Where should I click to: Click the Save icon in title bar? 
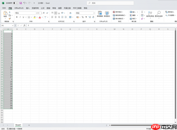pos(21,3)
